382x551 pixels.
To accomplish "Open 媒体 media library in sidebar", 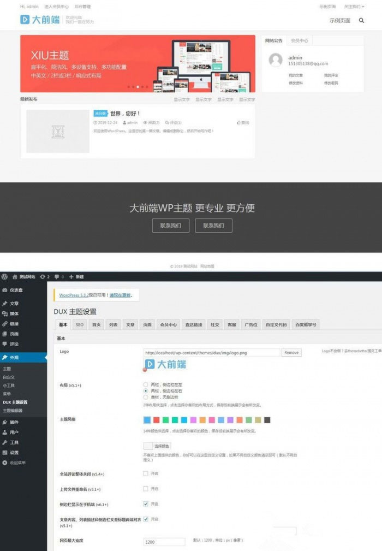I will (14, 313).
